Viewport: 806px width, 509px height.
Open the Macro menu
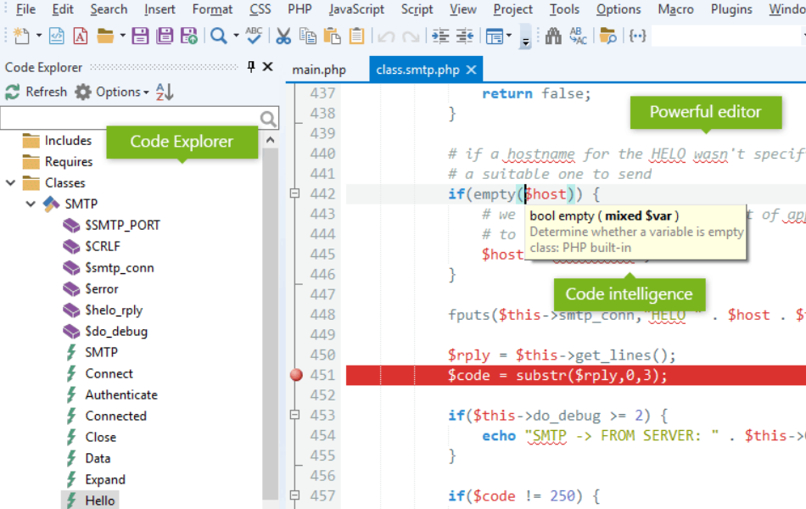pyautogui.click(x=675, y=9)
